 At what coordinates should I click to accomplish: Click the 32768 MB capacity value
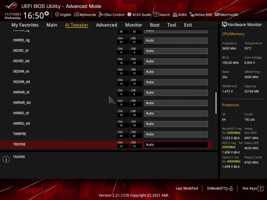pos(251,91)
